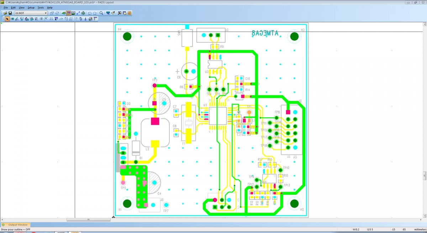Screen dimensions: 427x233
Task: Select the H4 mounting hole
Action: [127, 36]
